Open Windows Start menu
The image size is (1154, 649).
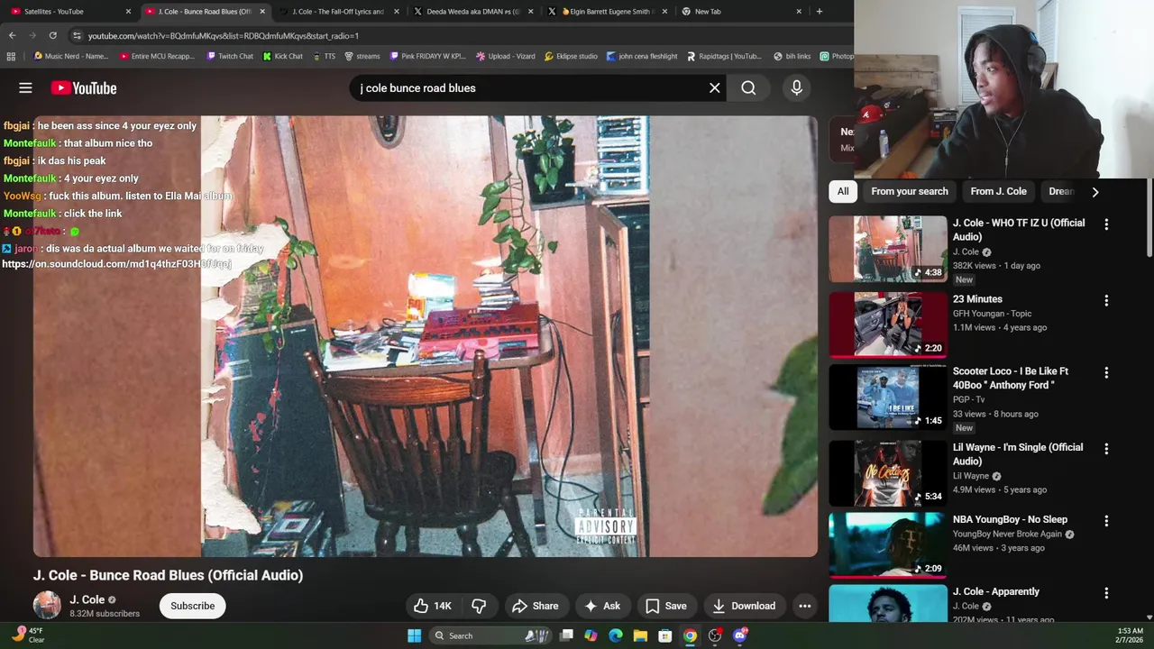tap(414, 635)
